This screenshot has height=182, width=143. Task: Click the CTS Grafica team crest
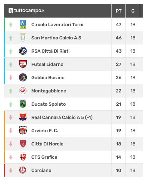[23, 157]
